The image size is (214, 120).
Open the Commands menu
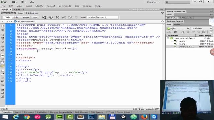click(65, 6)
